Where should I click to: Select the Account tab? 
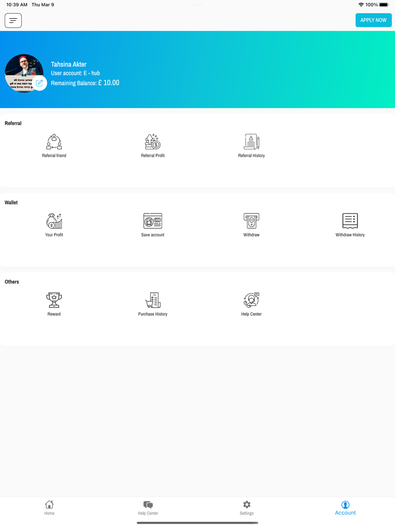(x=346, y=508)
